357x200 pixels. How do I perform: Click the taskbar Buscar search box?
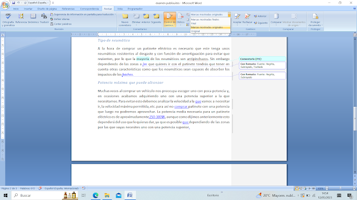tap(45, 195)
